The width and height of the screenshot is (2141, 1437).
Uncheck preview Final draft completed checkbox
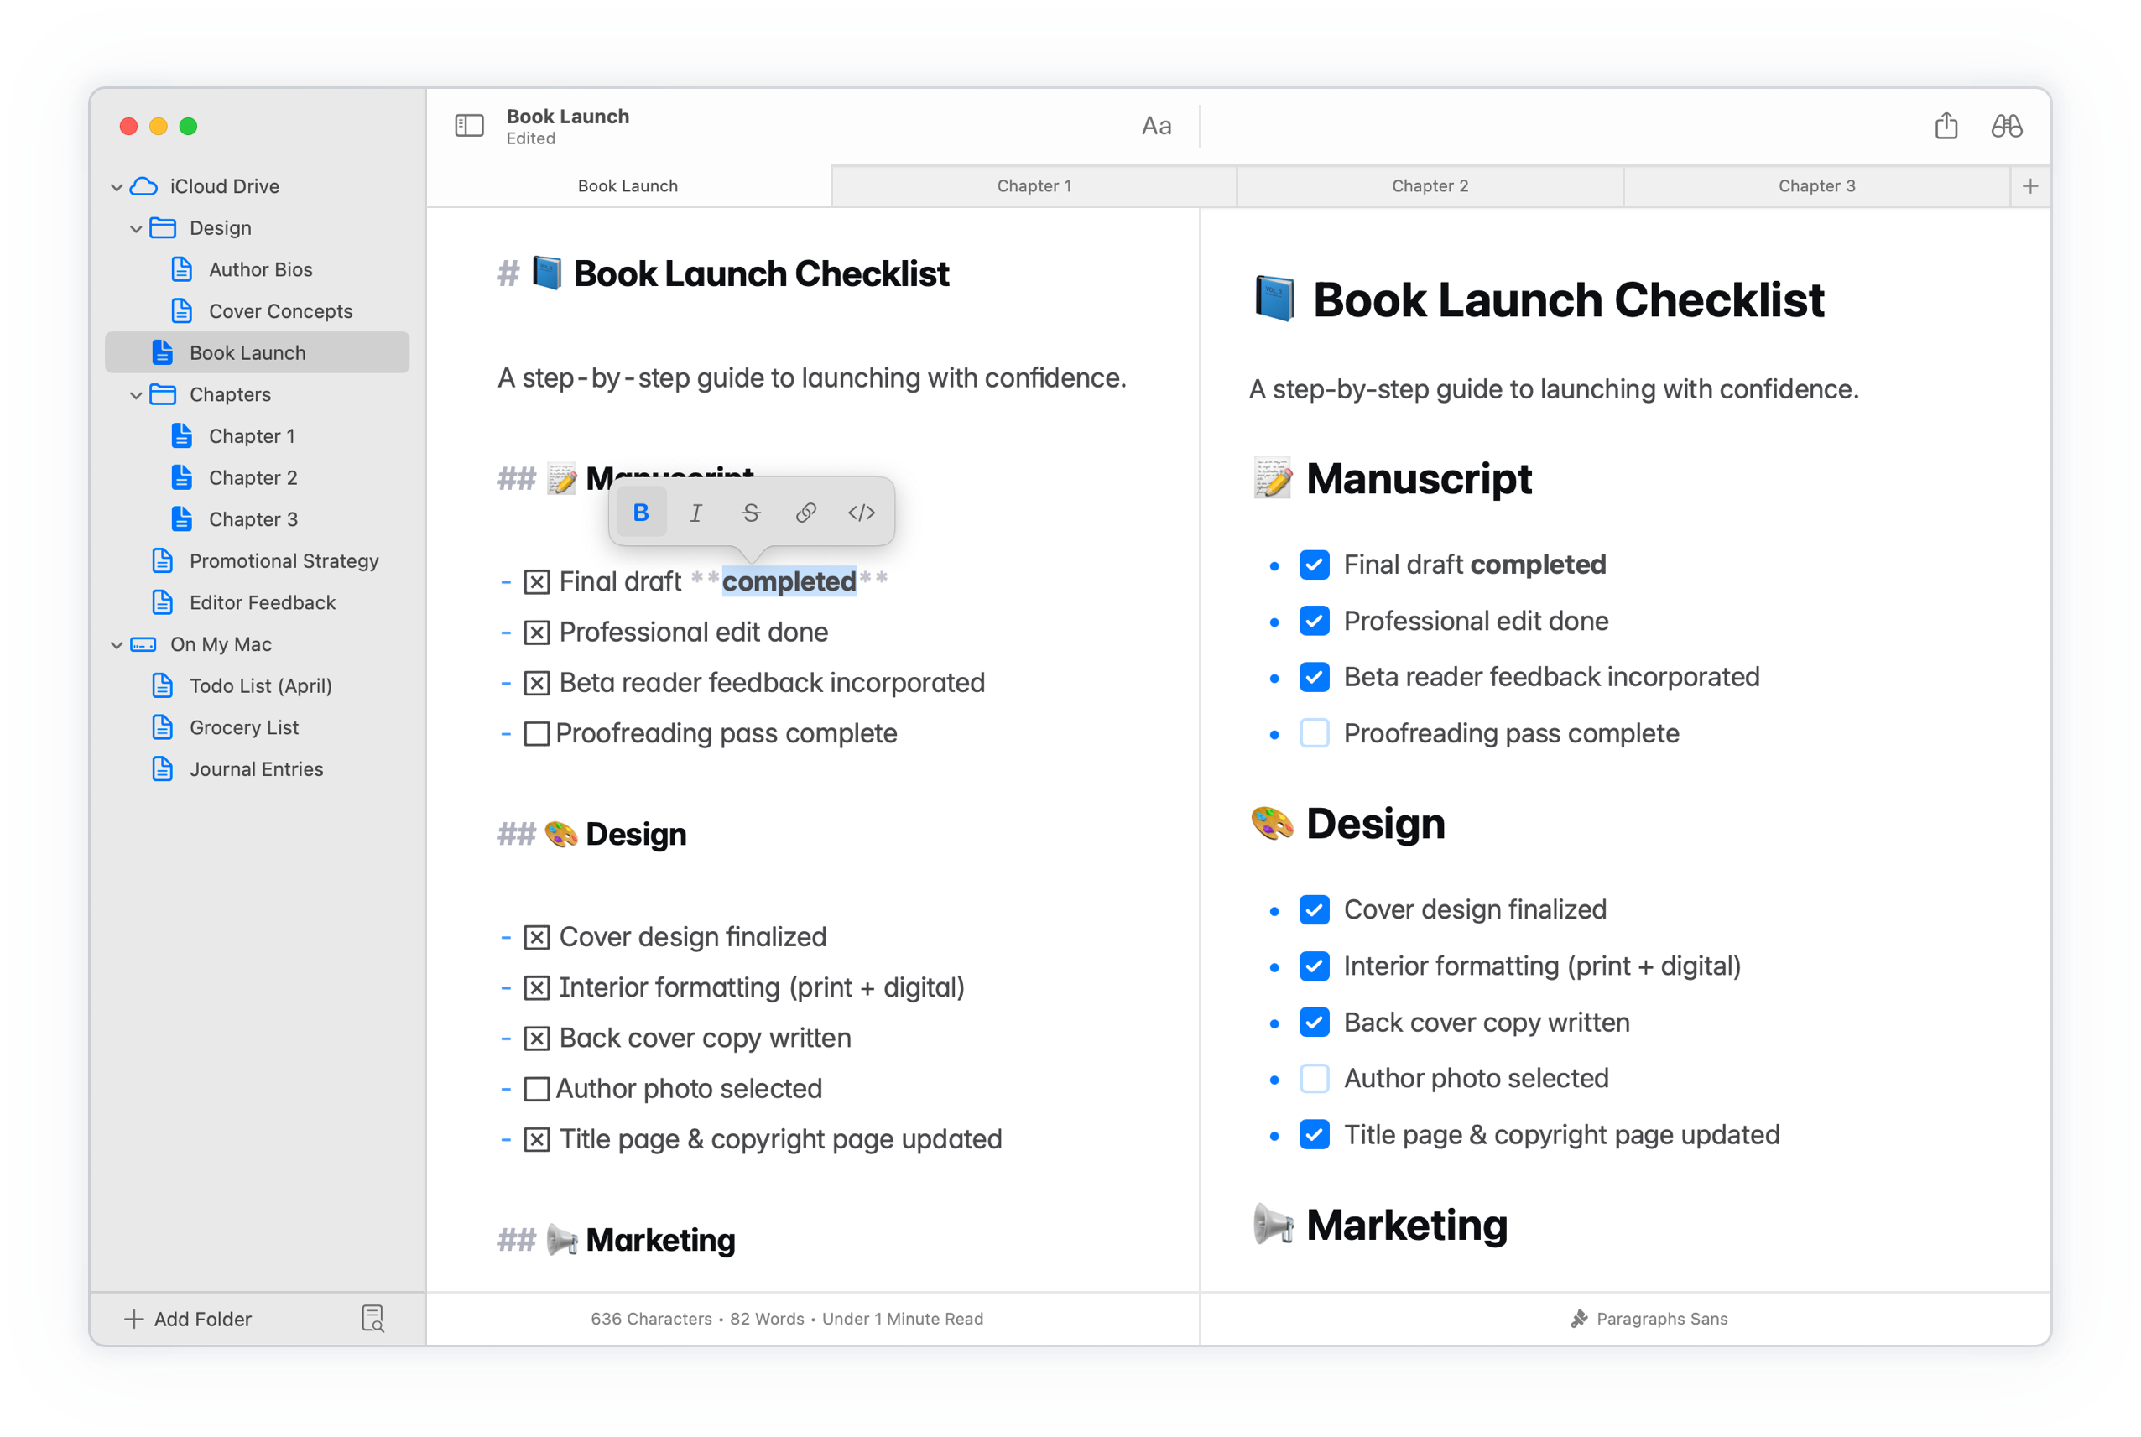[x=1315, y=565]
